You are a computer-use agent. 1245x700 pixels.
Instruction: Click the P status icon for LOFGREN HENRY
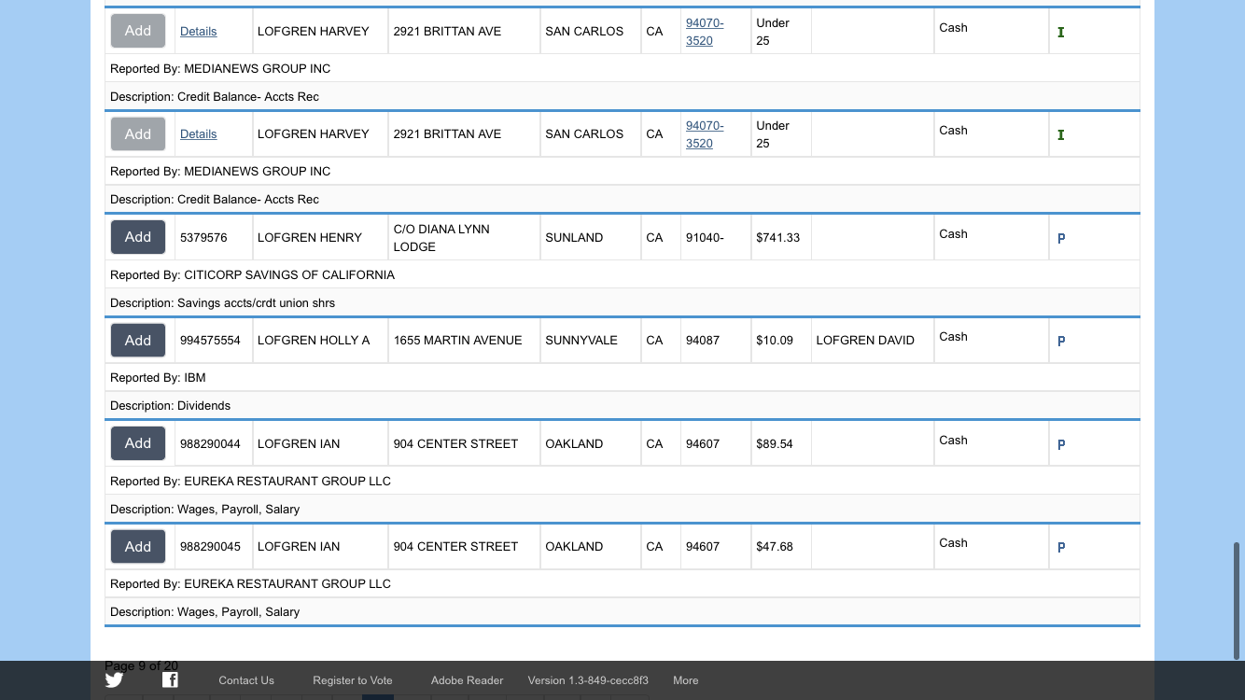coord(1061,238)
